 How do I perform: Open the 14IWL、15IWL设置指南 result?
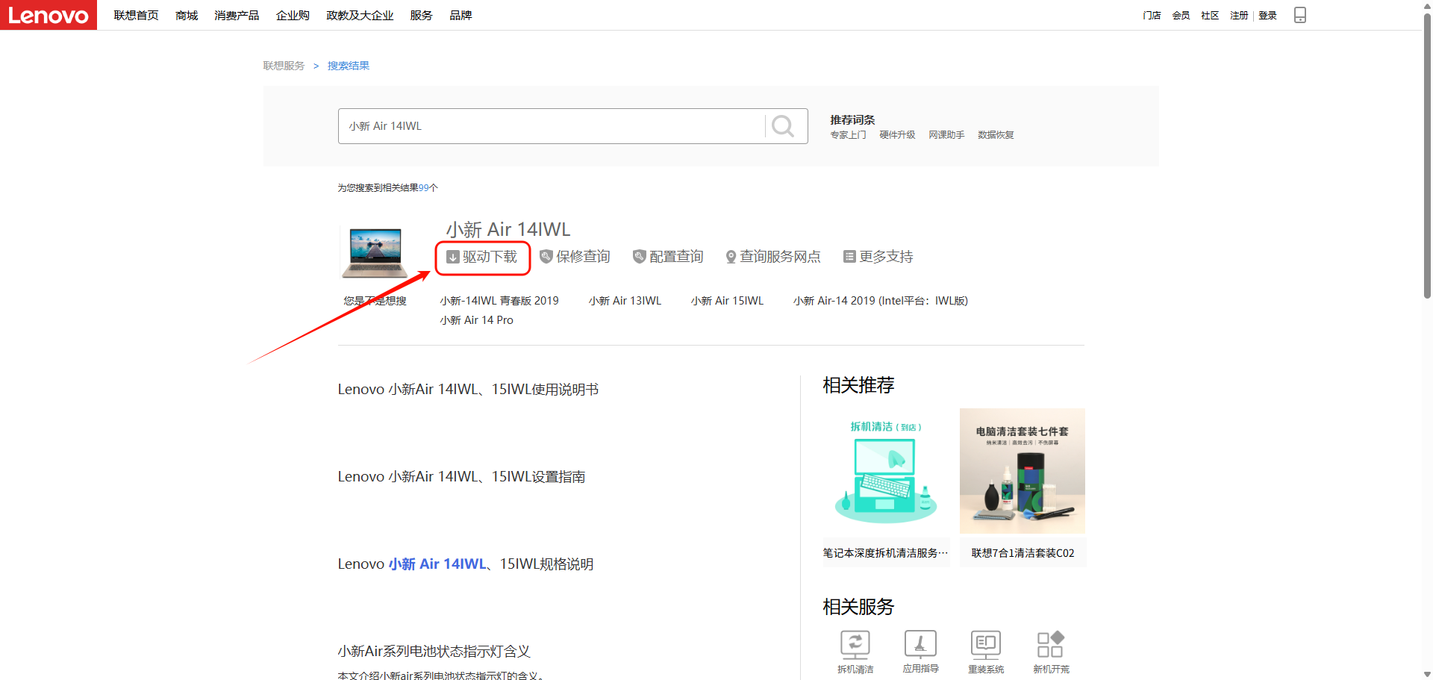pos(461,477)
